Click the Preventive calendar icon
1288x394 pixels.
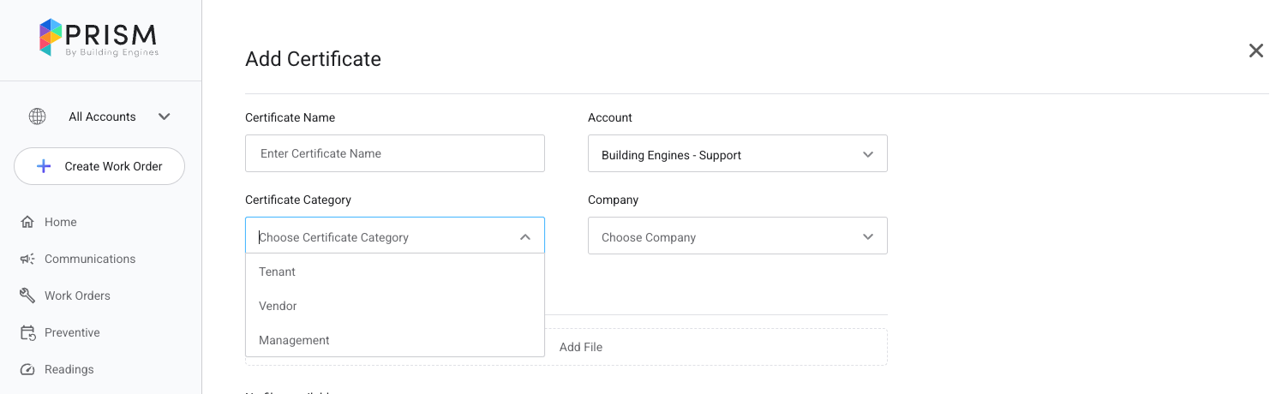(27, 332)
